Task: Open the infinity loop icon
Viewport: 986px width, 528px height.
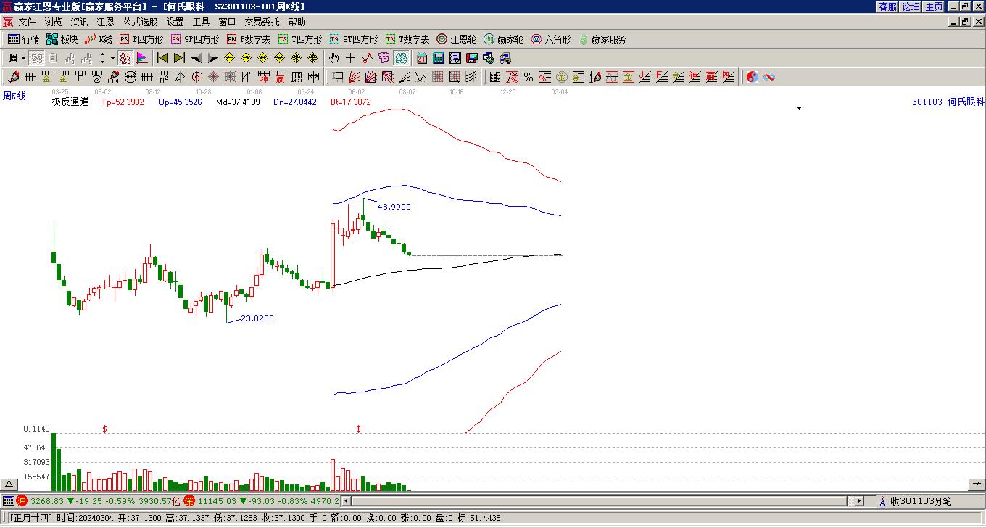Action: coord(769,77)
